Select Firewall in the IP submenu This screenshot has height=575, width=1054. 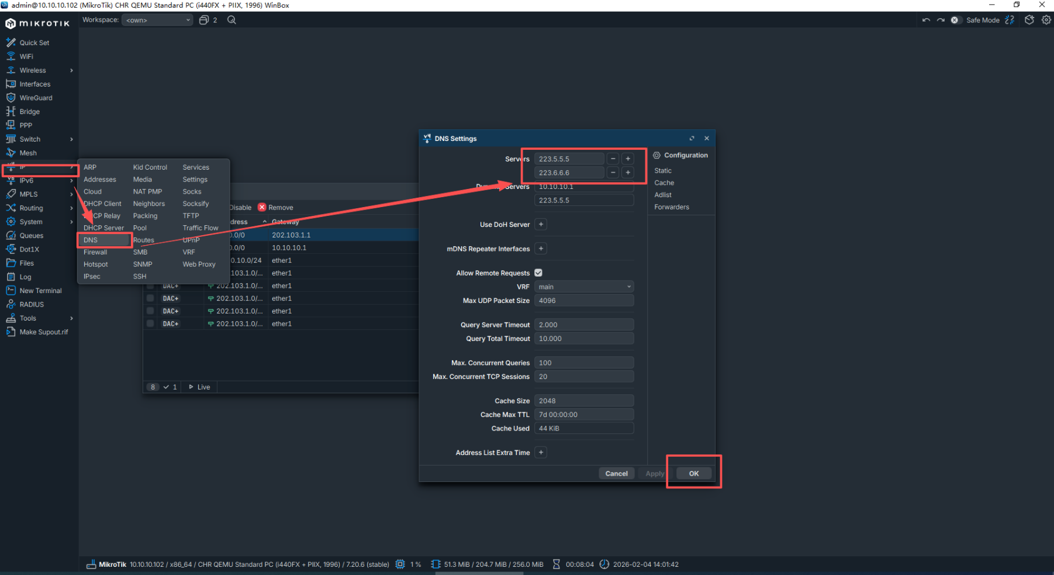tap(95, 252)
